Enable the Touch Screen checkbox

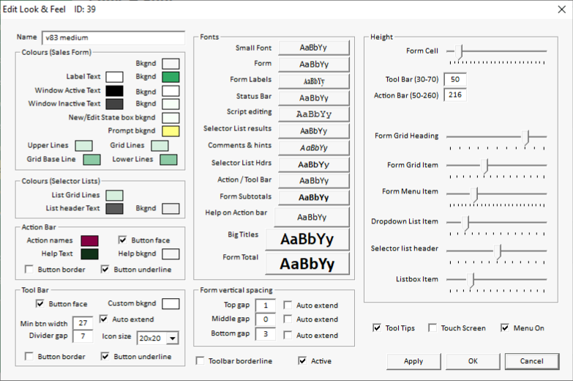pos(432,328)
